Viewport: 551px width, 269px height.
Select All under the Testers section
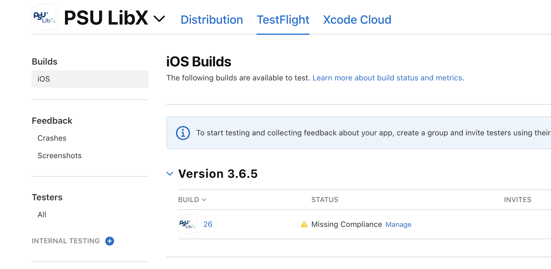coord(42,214)
